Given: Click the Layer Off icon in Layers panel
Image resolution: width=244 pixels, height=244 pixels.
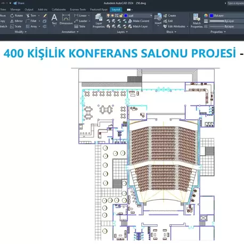Looking at the screenshot, I should [108, 21].
